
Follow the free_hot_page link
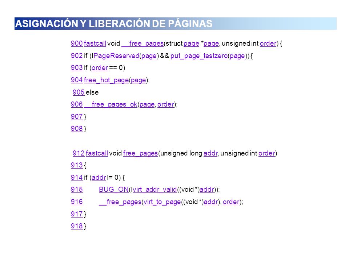tap(107, 80)
